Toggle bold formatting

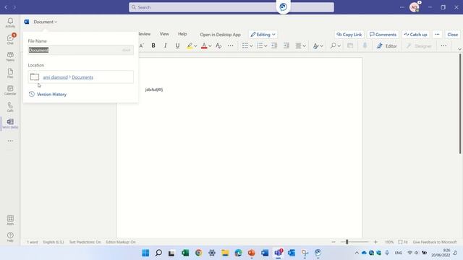pyautogui.click(x=153, y=45)
